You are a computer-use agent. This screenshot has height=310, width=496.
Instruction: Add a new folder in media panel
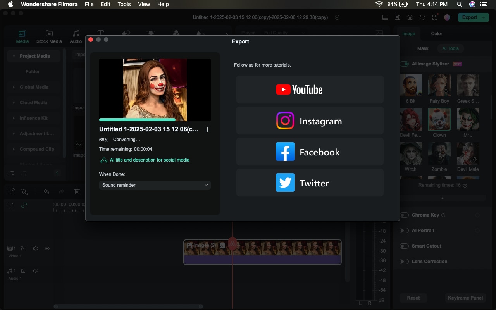[x=11, y=173]
